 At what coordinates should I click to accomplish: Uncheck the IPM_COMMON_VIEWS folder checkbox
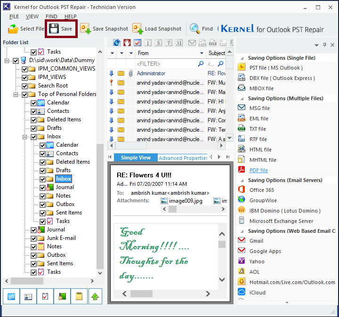(x=24, y=69)
